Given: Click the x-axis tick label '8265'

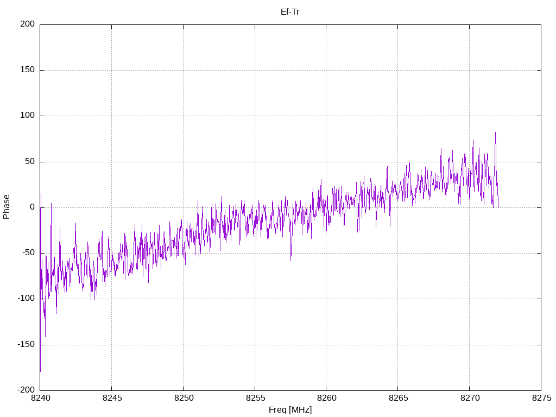Looking at the screenshot, I should [398, 398].
